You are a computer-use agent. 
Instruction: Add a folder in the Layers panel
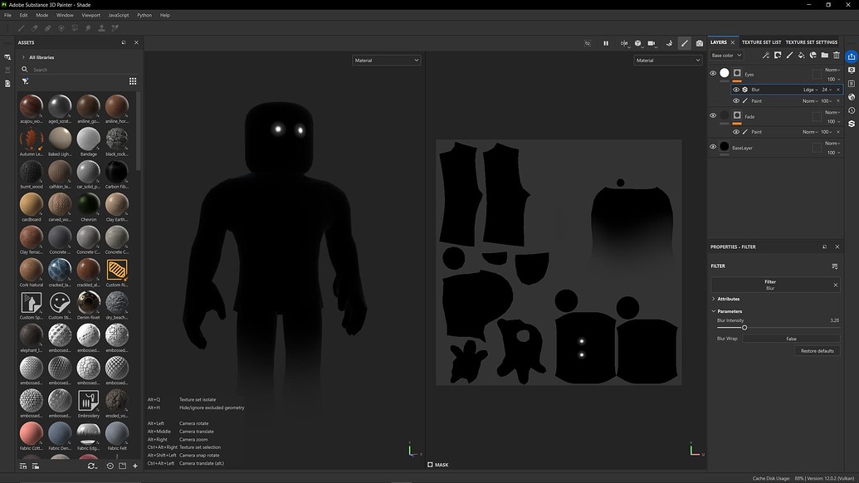coord(824,56)
